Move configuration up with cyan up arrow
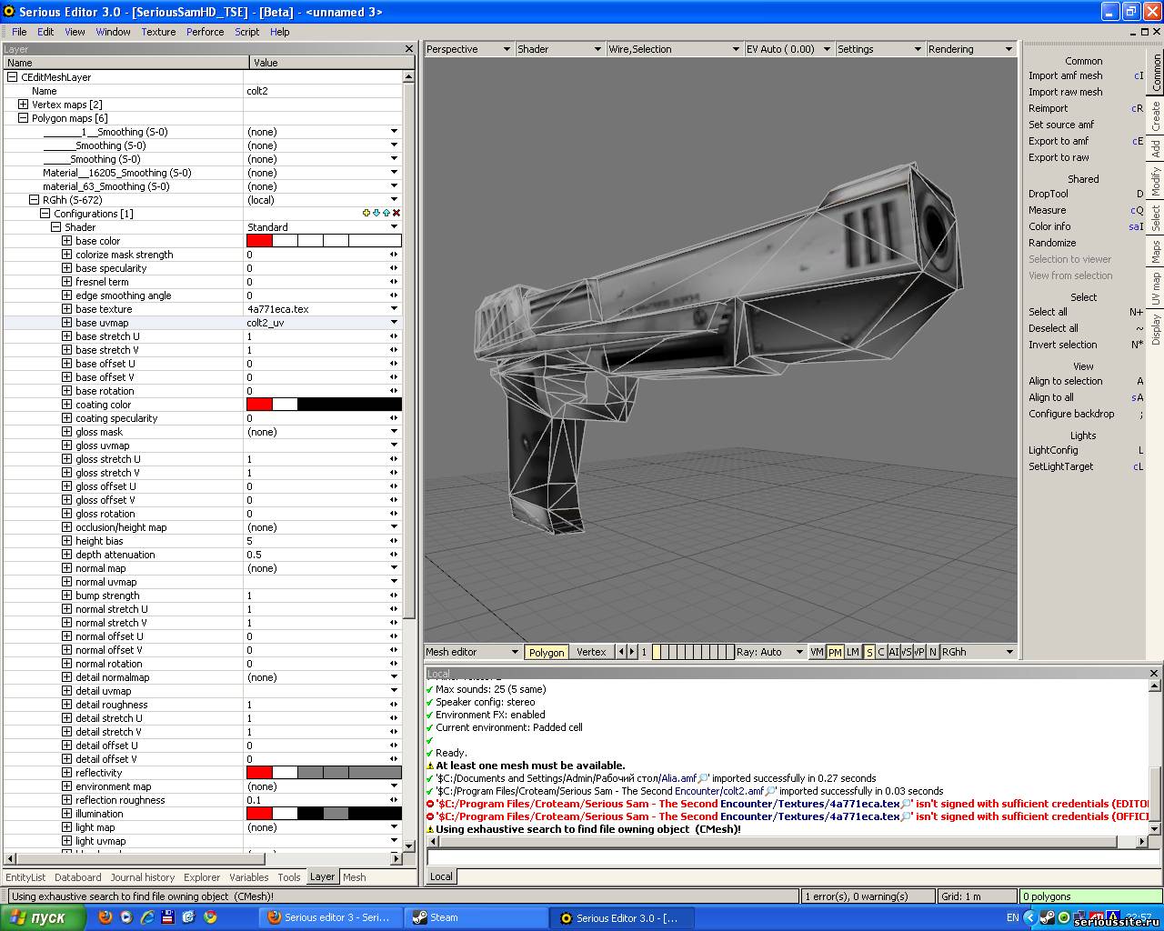Image resolution: width=1164 pixels, height=931 pixels. click(x=386, y=213)
